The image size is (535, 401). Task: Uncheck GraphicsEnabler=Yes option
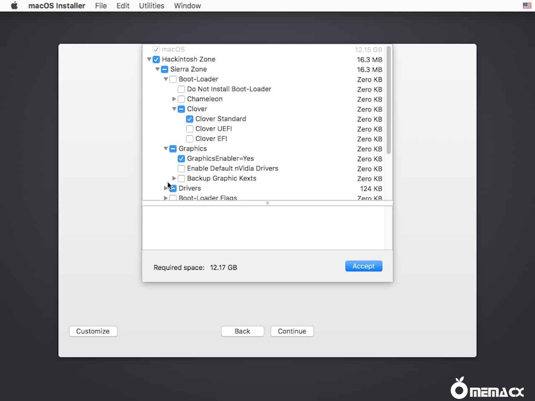[x=181, y=159]
